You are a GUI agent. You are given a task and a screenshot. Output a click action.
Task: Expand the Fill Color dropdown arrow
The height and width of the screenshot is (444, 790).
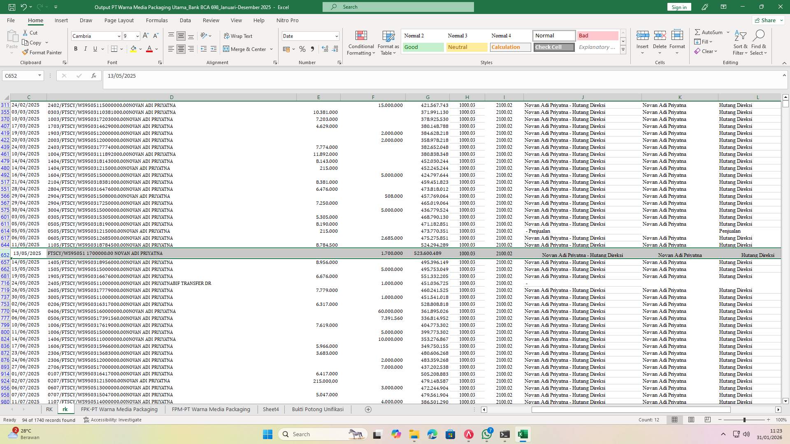(140, 49)
